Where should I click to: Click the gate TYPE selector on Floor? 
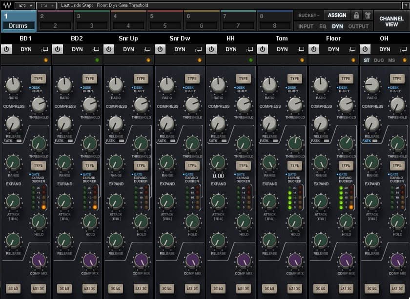pyautogui.click(x=346, y=165)
